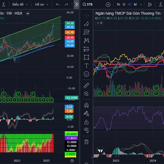Add a symbol with the plus circle
Viewport: 164px width, 164px height.
point(108,5)
